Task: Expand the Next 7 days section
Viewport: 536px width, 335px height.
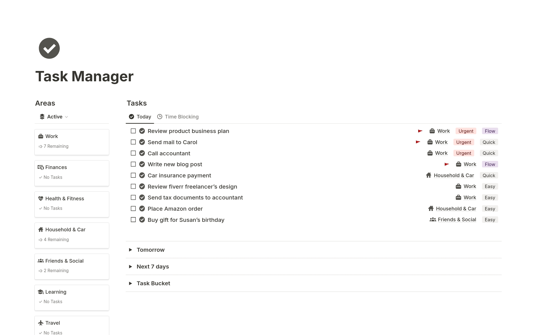Action: coord(131,266)
